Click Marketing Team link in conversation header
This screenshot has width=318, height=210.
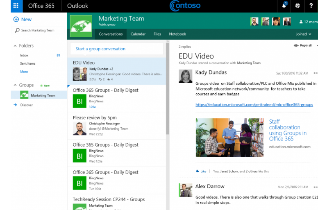tap(249, 63)
